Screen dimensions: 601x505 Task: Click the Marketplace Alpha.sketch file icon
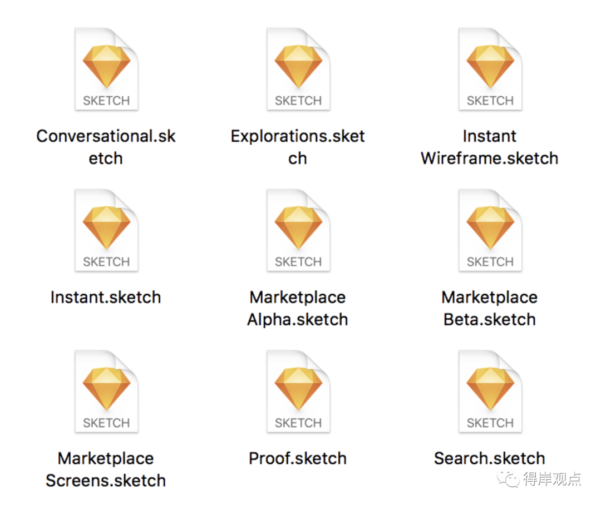point(298,230)
